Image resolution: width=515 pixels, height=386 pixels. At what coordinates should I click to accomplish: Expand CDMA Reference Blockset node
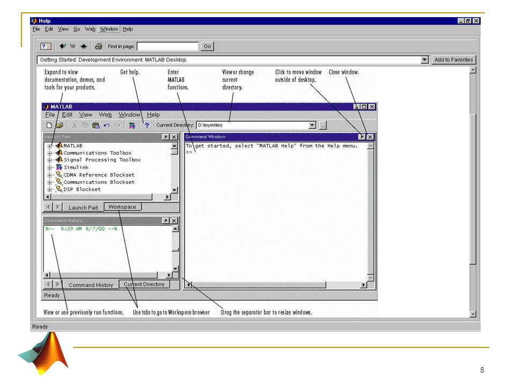49,175
